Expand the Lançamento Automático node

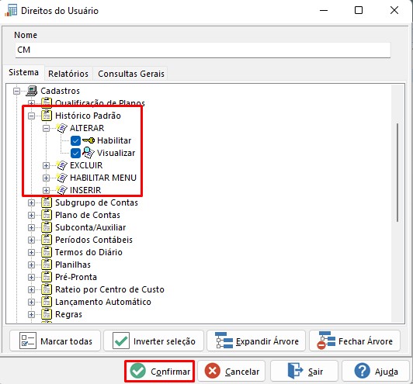(31, 302)
